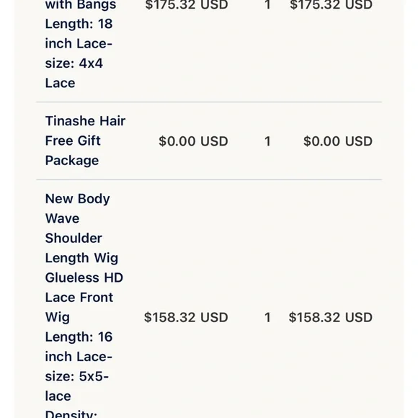Click 'size: 5x5-' lace option text
The width and height of the screenshot is (418, 418).
[77, 376]
